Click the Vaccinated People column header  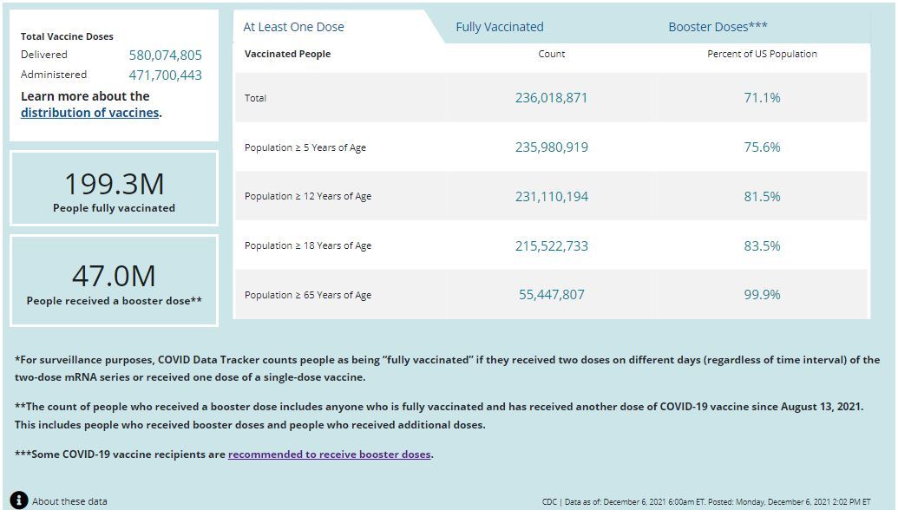point(287,54)
